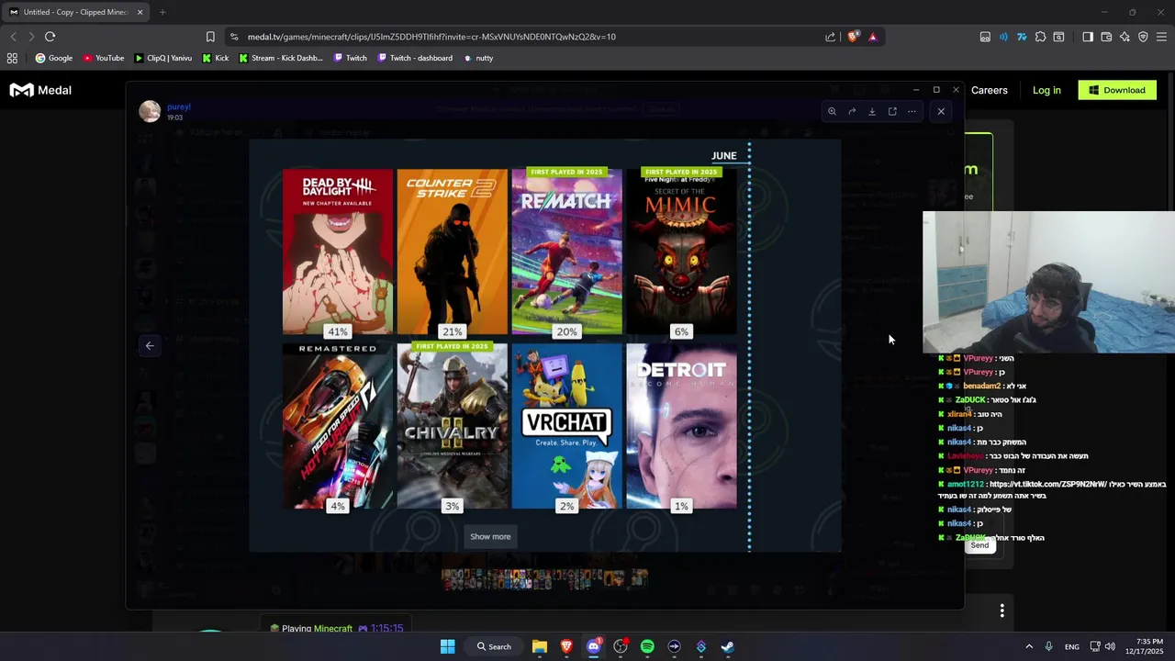Viewport: 1175px width, 661px height.
Task: Open File Explorer from taskbar
Action: point(540,646)
